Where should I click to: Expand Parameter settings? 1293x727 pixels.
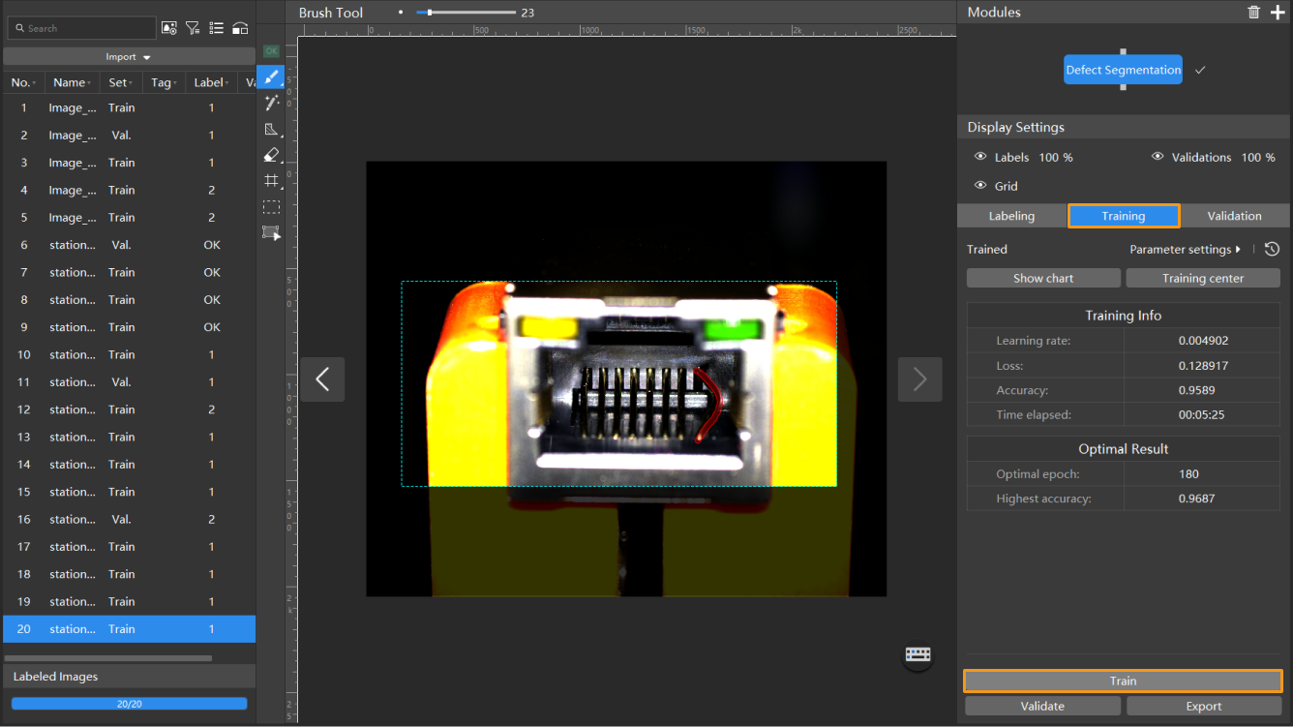[x=1185, y=249]
